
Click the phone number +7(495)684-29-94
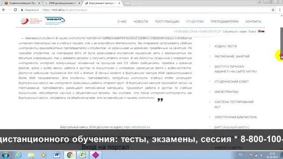point(185,31)
